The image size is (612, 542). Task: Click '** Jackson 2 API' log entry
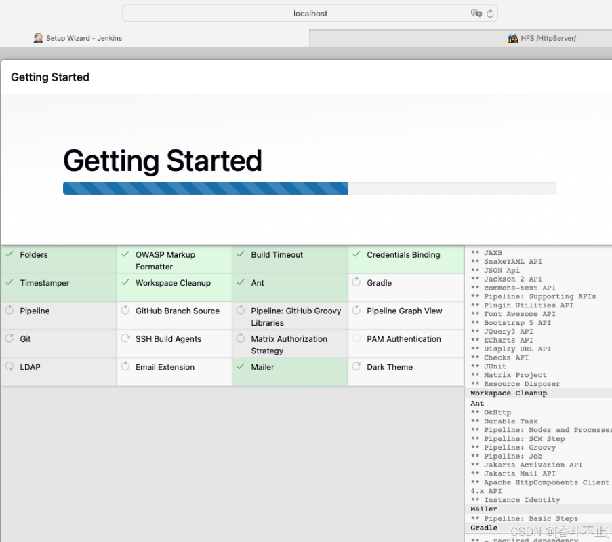click(506, 279)
